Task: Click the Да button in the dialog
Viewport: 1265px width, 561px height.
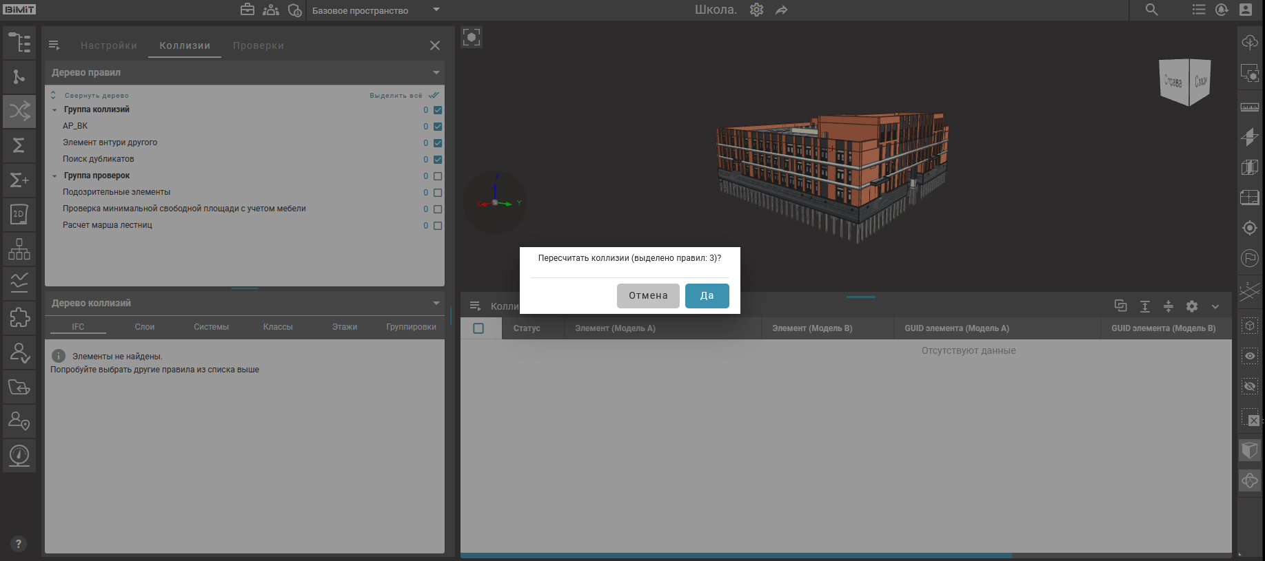Action: tap(707, 296)
